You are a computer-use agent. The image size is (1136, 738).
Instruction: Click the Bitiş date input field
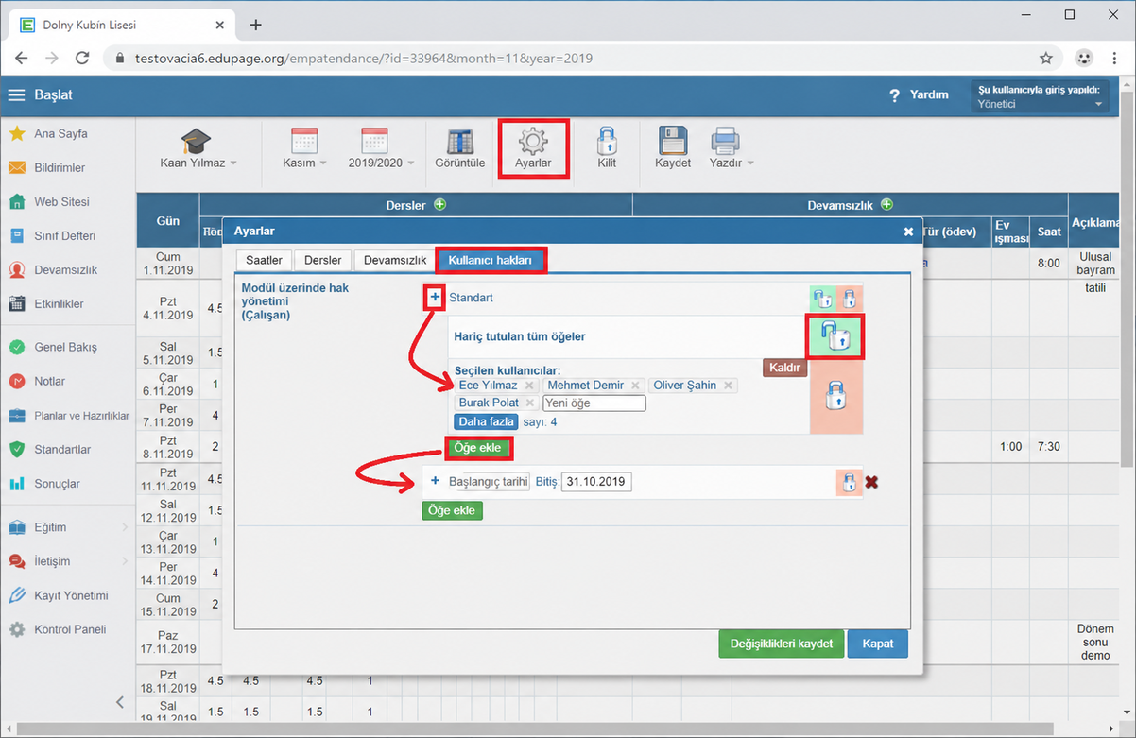(596, 482)
